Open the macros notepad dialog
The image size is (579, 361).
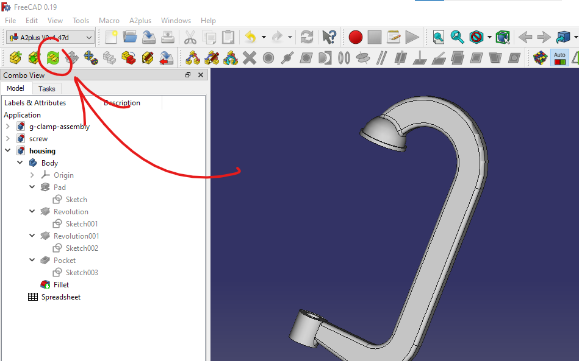pyautogui.click(x=394, y=37)
